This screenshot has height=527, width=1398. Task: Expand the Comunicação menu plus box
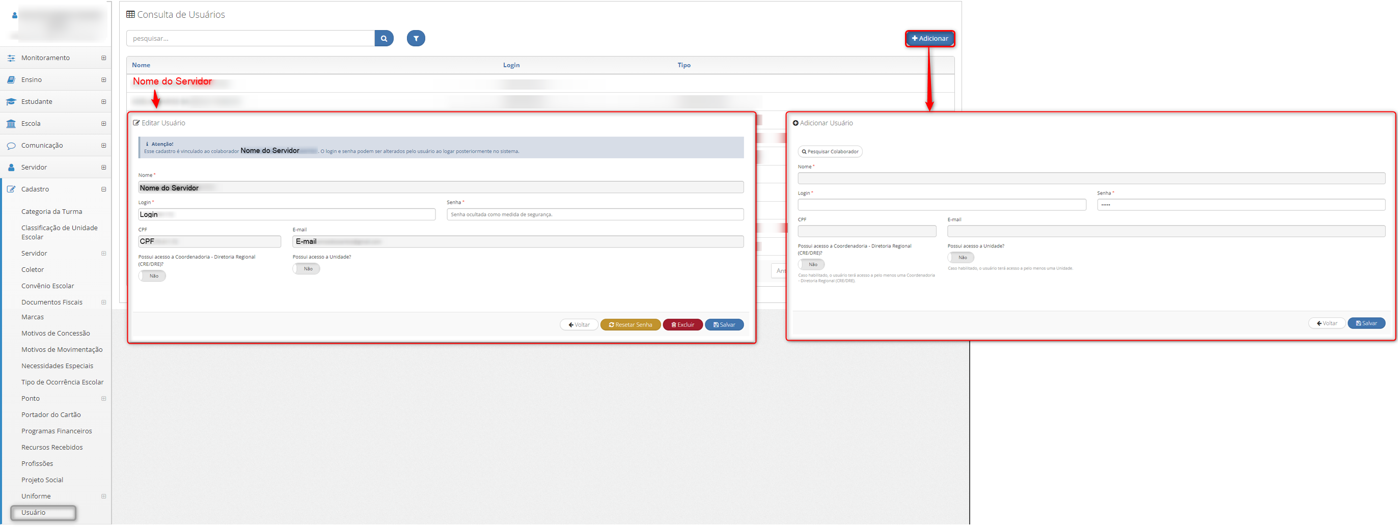(x=104, y=146)
